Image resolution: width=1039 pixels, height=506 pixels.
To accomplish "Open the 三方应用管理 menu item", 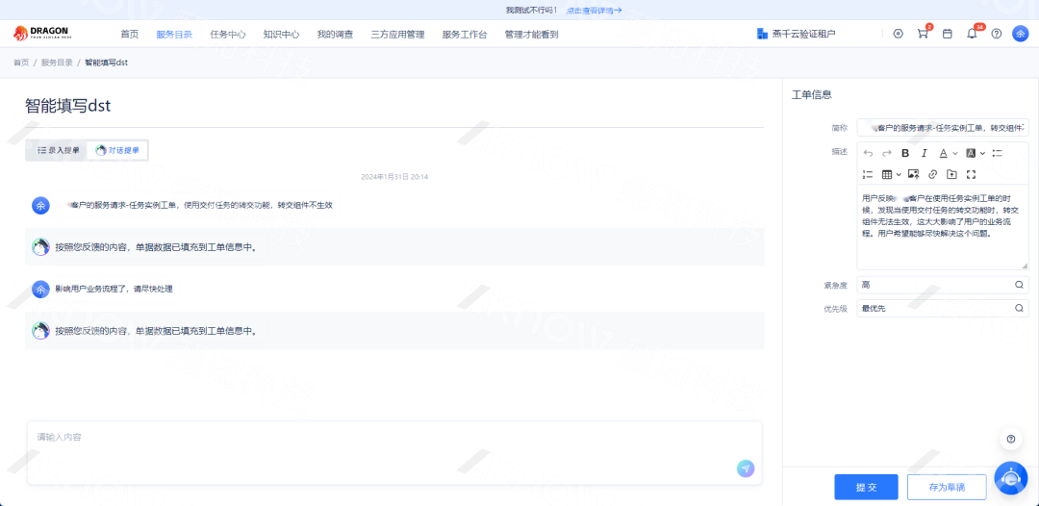I will (x=397, y=35).
